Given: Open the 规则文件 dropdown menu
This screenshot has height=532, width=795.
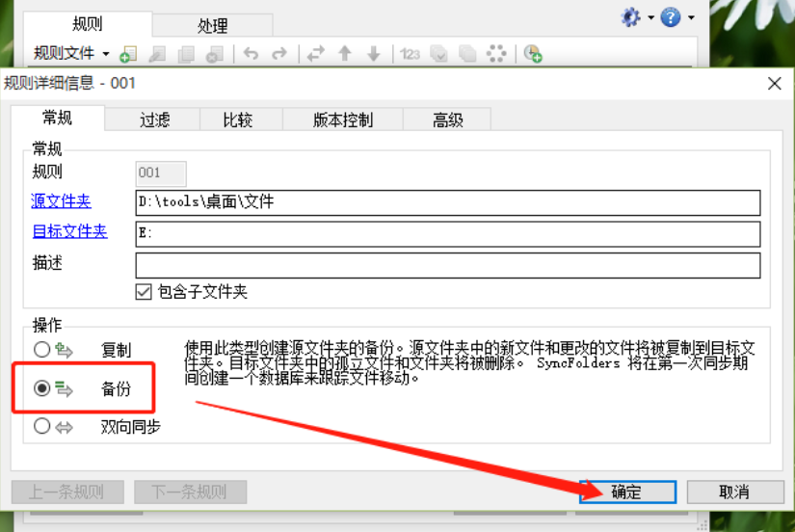Looking at the screenshot, I should [71, 53].
